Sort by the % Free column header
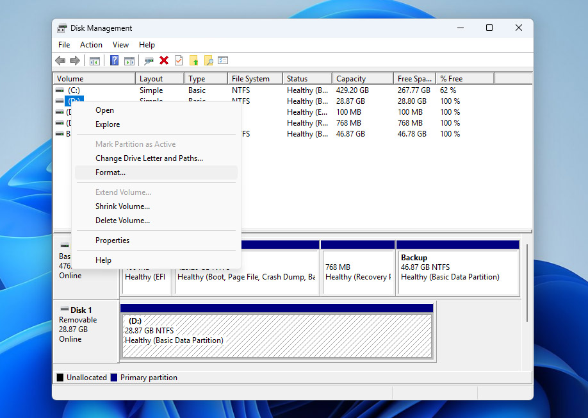The height and width of the screenshot is (418, 588). click(x=466, y=79)
